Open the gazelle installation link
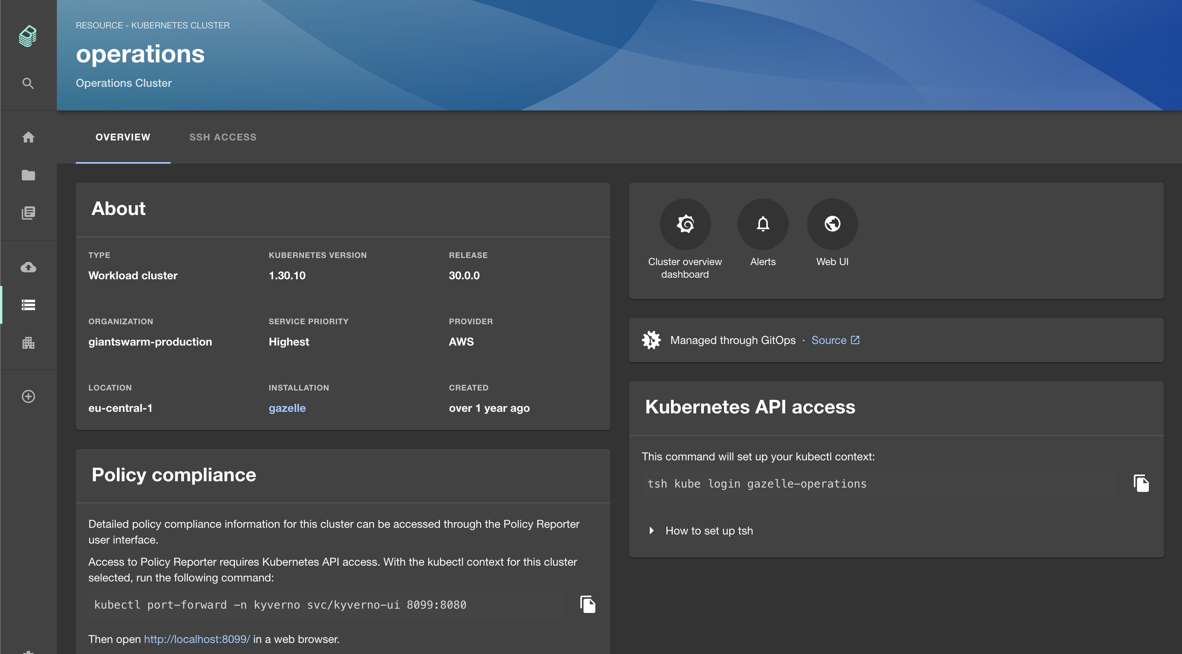Viewport: 1182px width, 654px height. click(287, 408)
